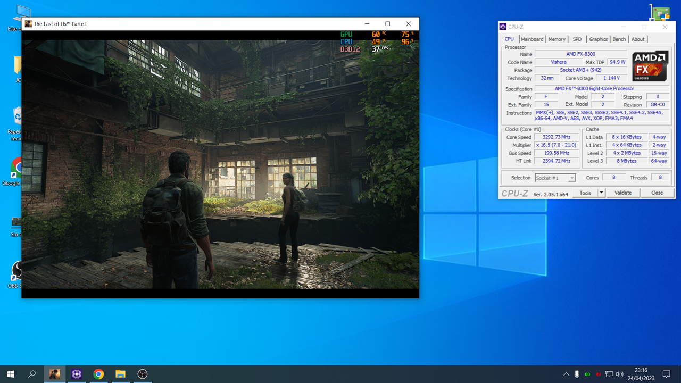Screen dimensions: 681x383
Task: Open OBS Studio taskbar icon
Action: tap(142, 374)
